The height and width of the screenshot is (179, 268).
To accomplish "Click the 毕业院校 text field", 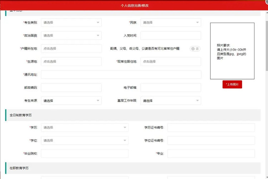I will pos(84,154).
